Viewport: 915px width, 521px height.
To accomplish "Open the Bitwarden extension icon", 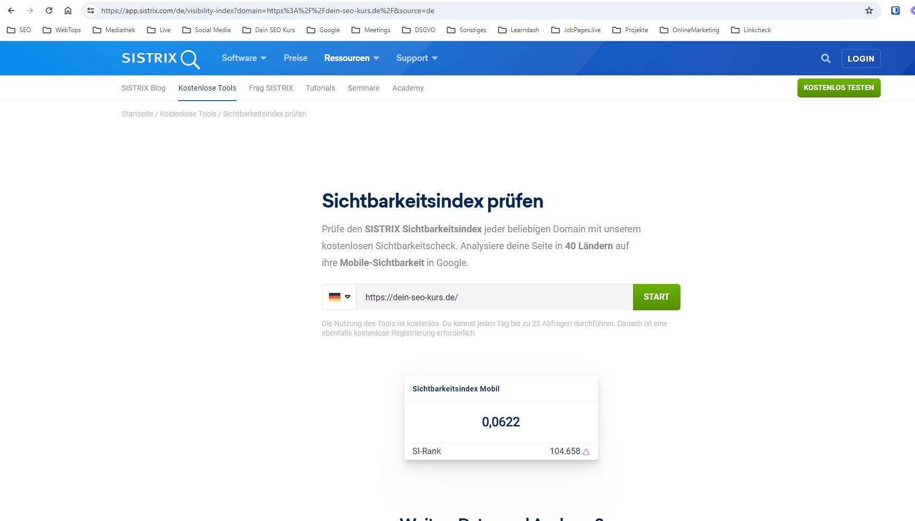I will click(895, 11).
